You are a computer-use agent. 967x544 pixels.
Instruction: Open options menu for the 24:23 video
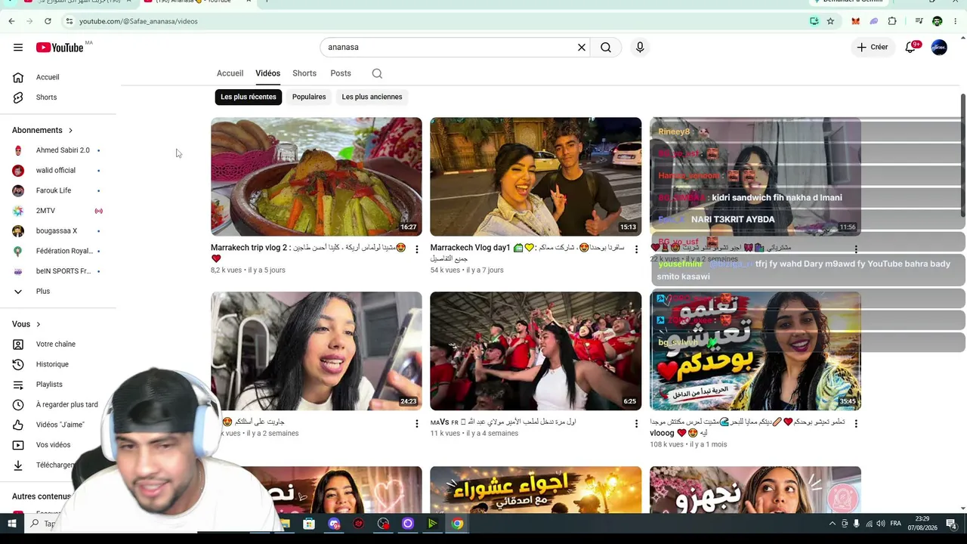coord(416,424)
